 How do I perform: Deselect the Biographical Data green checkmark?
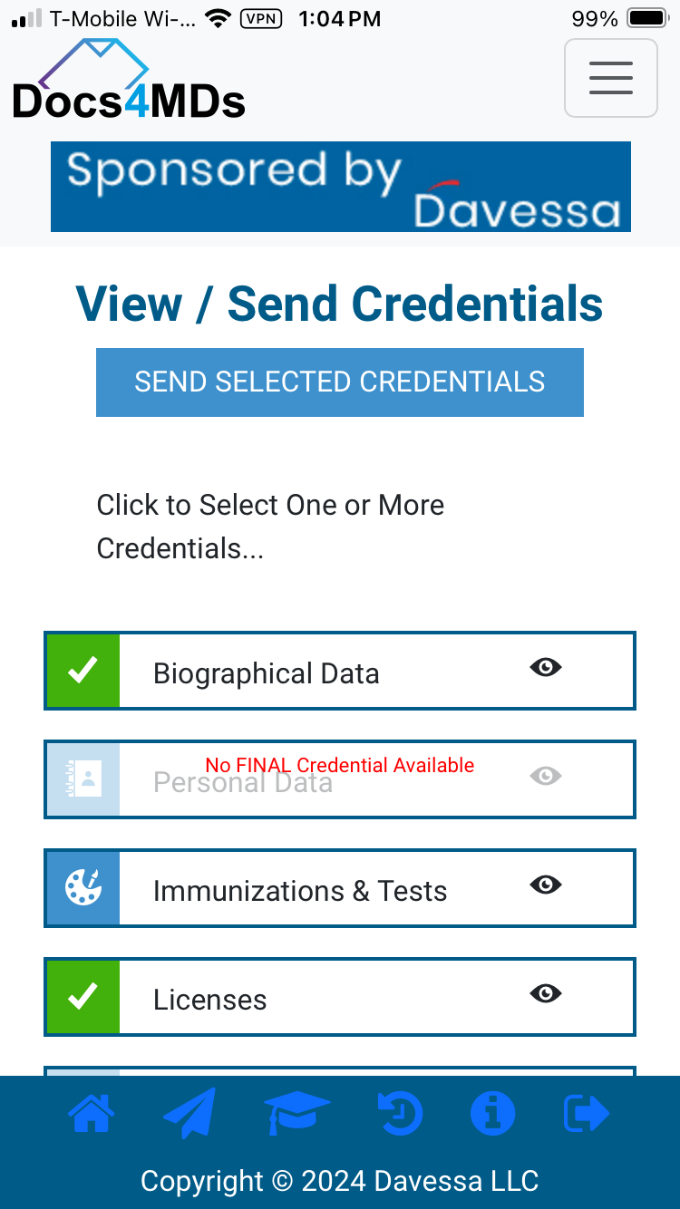(83, 671)
